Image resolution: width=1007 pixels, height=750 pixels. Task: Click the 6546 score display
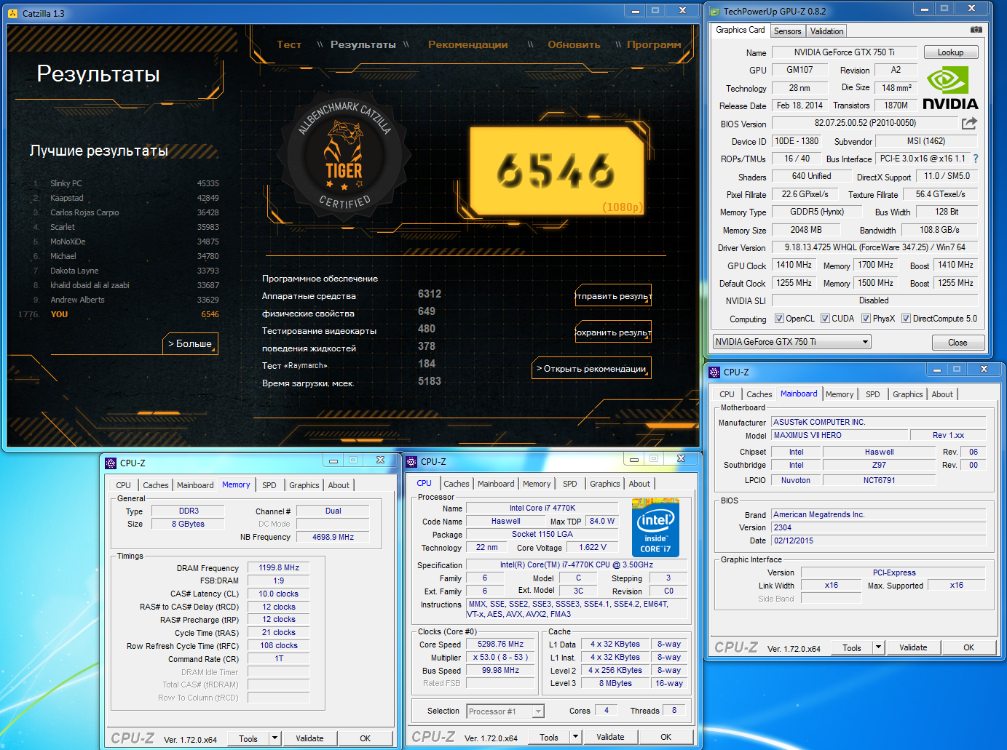point(557,171)
